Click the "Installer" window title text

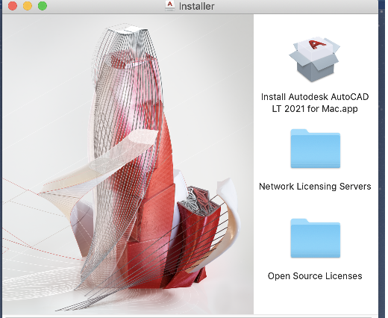coord(196,6)
